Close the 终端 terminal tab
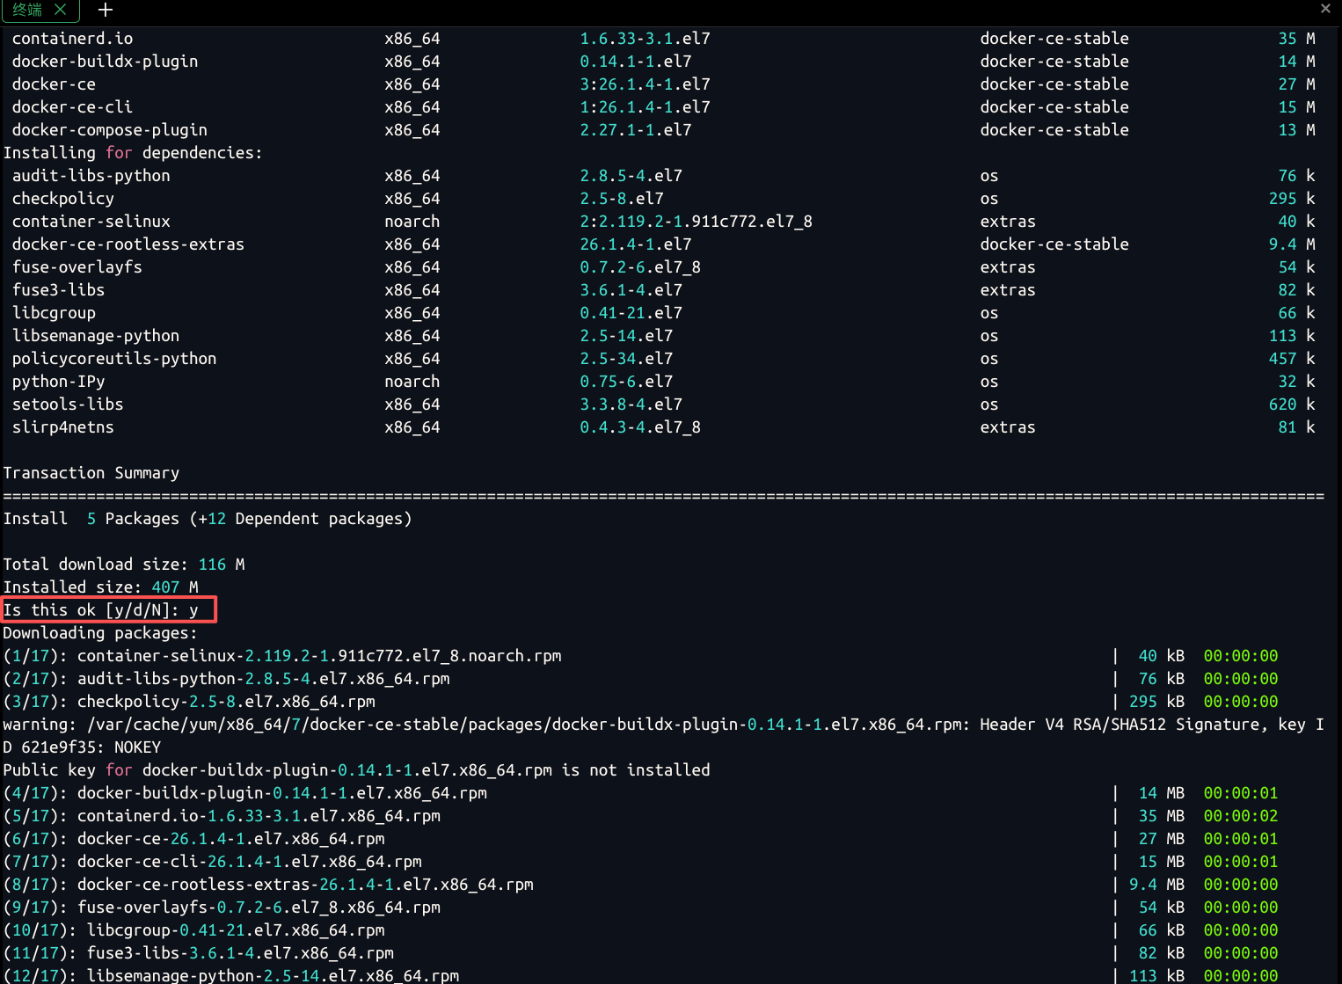The width and height of the screenshot is (1342, 984). pos(61,9)
